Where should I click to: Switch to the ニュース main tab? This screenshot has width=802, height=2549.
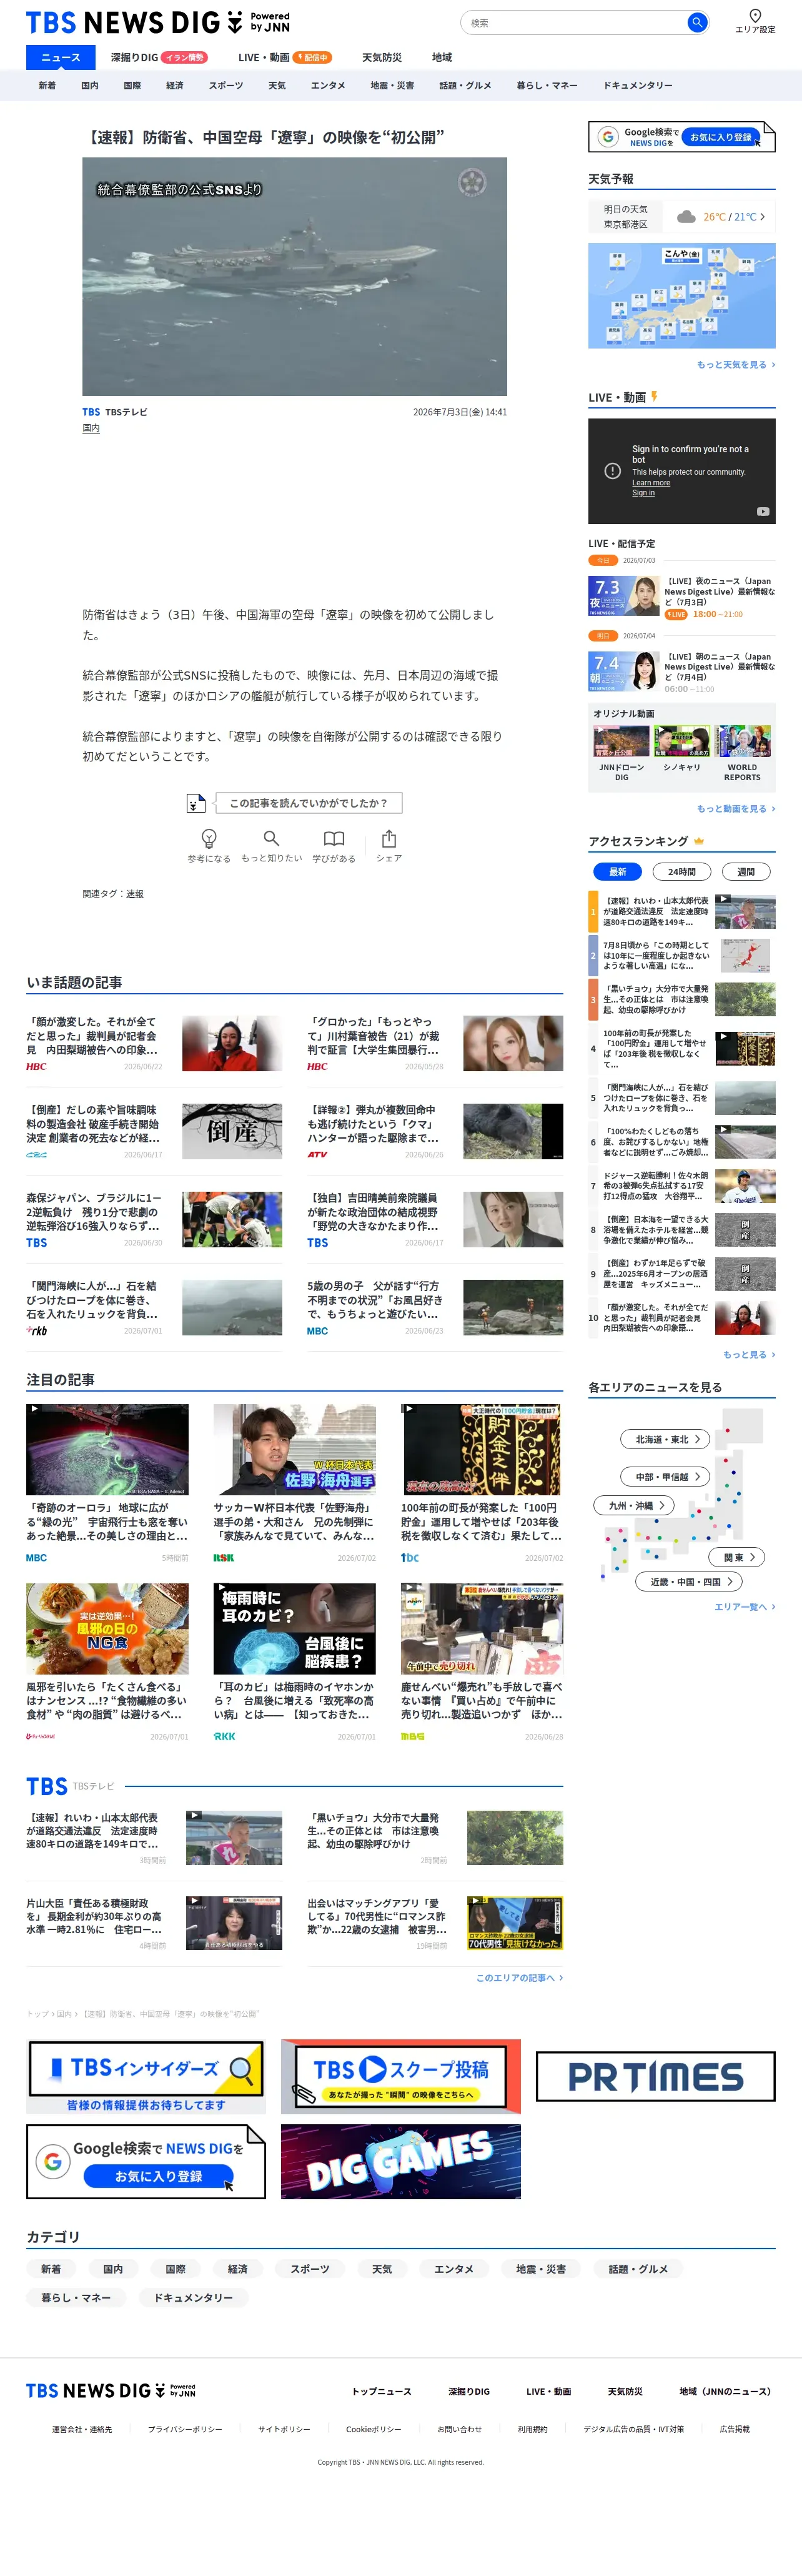pos(61,57)
